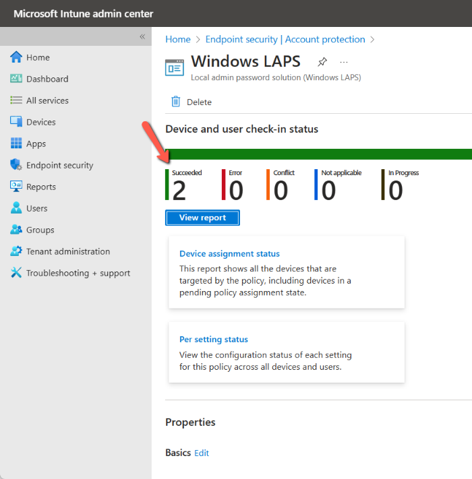Go to All services

47,100
